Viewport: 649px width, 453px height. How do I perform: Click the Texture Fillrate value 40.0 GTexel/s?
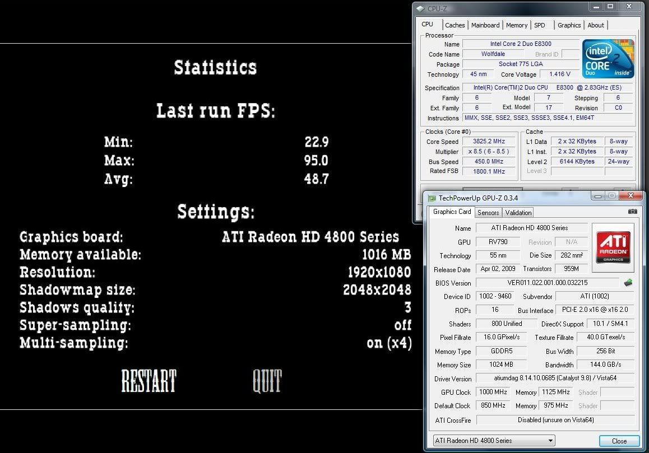pyautogui.click(x=605, y=337)
